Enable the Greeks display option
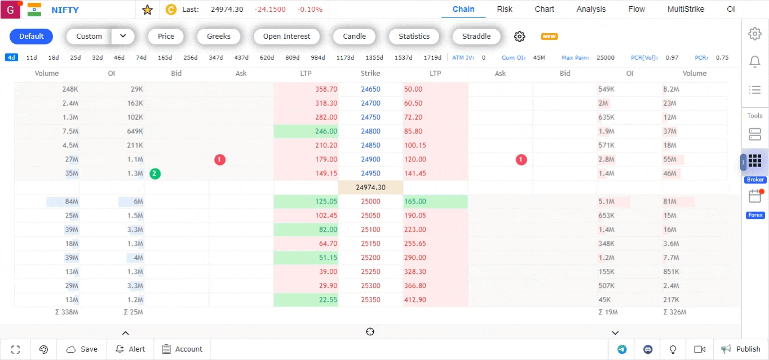The image size is (769, 360). click(x=219, y=36)
